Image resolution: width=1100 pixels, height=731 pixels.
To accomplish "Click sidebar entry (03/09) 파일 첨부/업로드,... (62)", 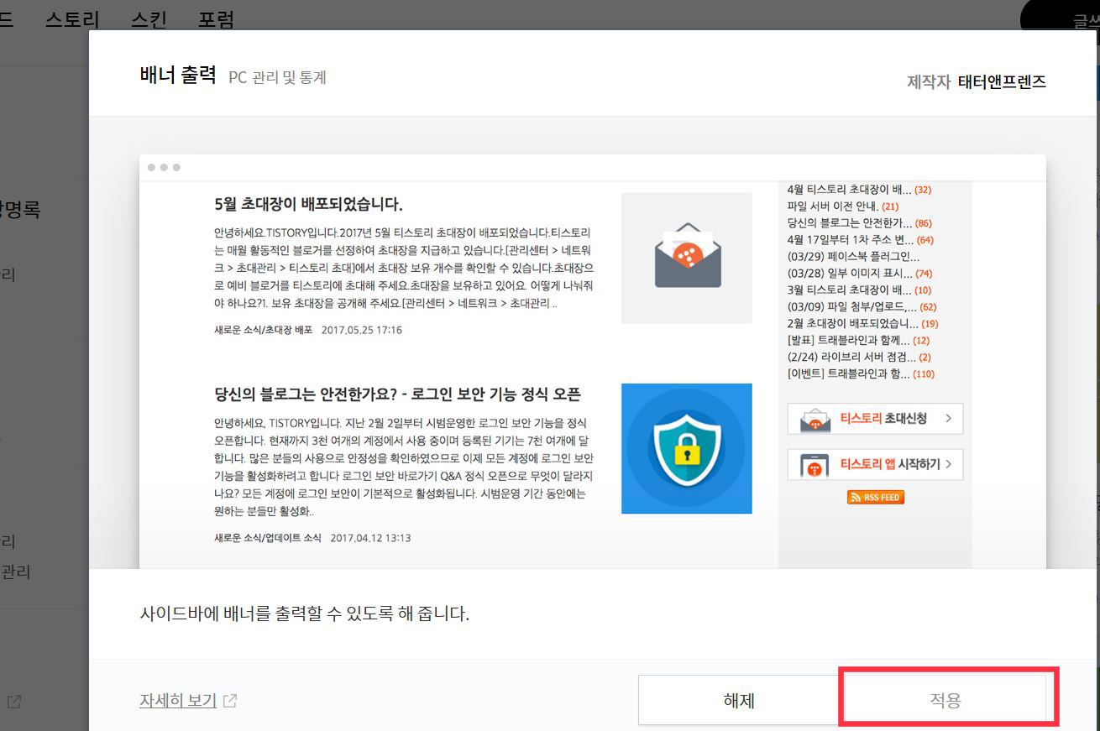I will click(862, 307).
